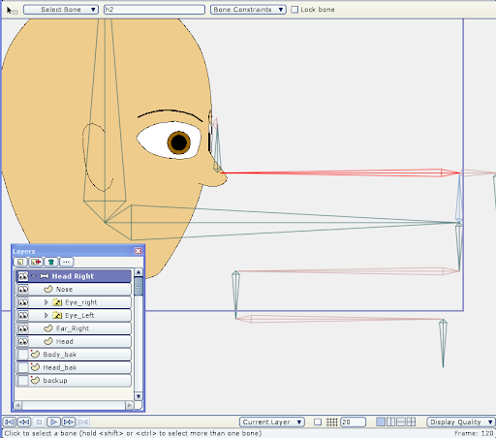Image resolution: width=496 pixels, height=438 pixels.
Task: Open the Current Layer dropdown
Action: coord(272,422)
